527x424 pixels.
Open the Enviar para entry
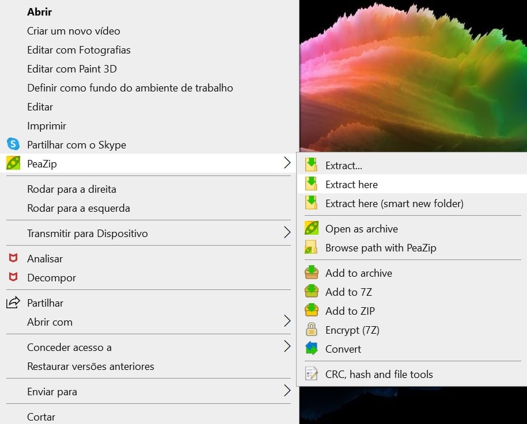pos(52,391)
